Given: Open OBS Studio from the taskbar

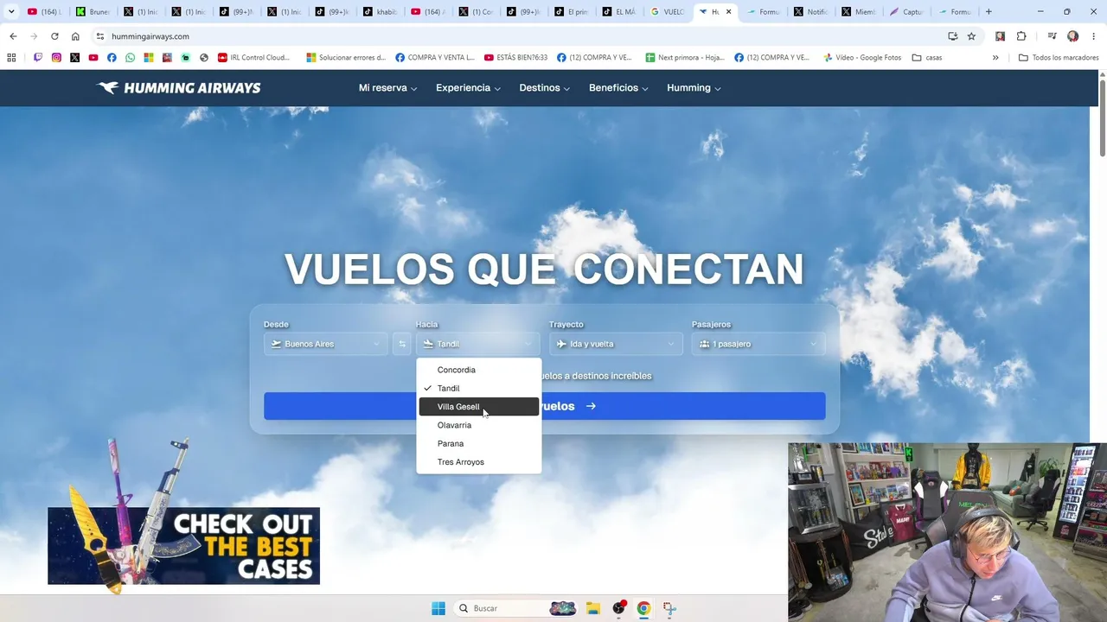Looking at the screenshot, I should click(618, 608).
